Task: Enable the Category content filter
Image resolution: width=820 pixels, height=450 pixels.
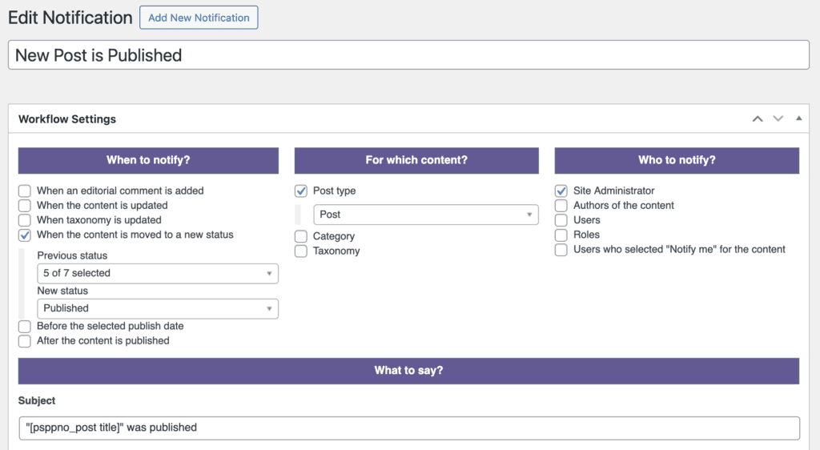Action: (301, 237)
